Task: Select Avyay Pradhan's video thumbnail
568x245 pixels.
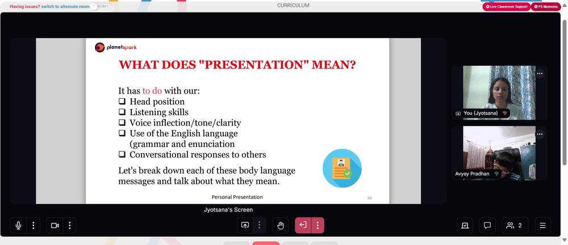Action: (x=499, y=153)
